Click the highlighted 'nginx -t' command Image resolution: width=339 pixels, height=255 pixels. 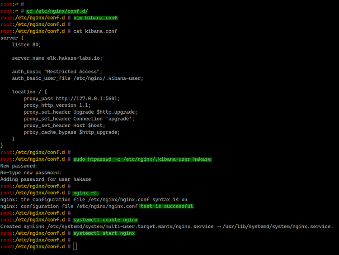click(x=85, y=192)
